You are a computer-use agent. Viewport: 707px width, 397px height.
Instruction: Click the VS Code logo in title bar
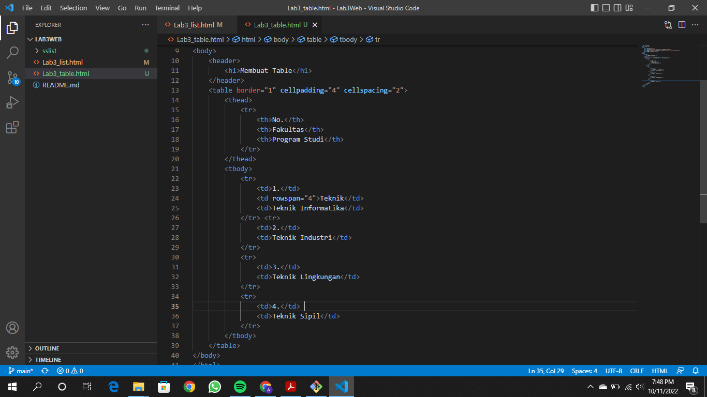pyautogui.click(x=9, y=8)
